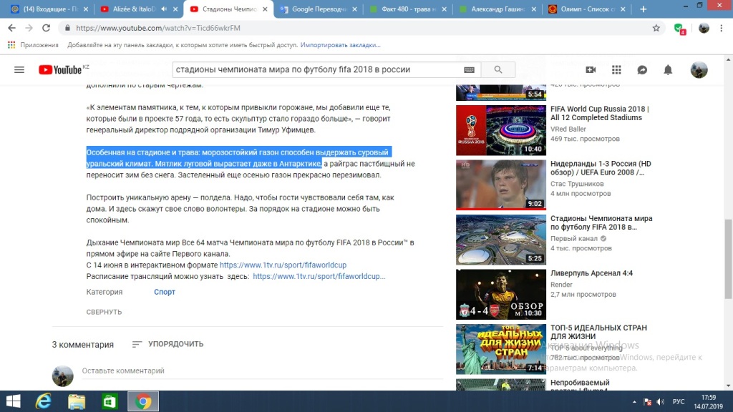Open the Chrome profile avatar

[x=704, y=28]
